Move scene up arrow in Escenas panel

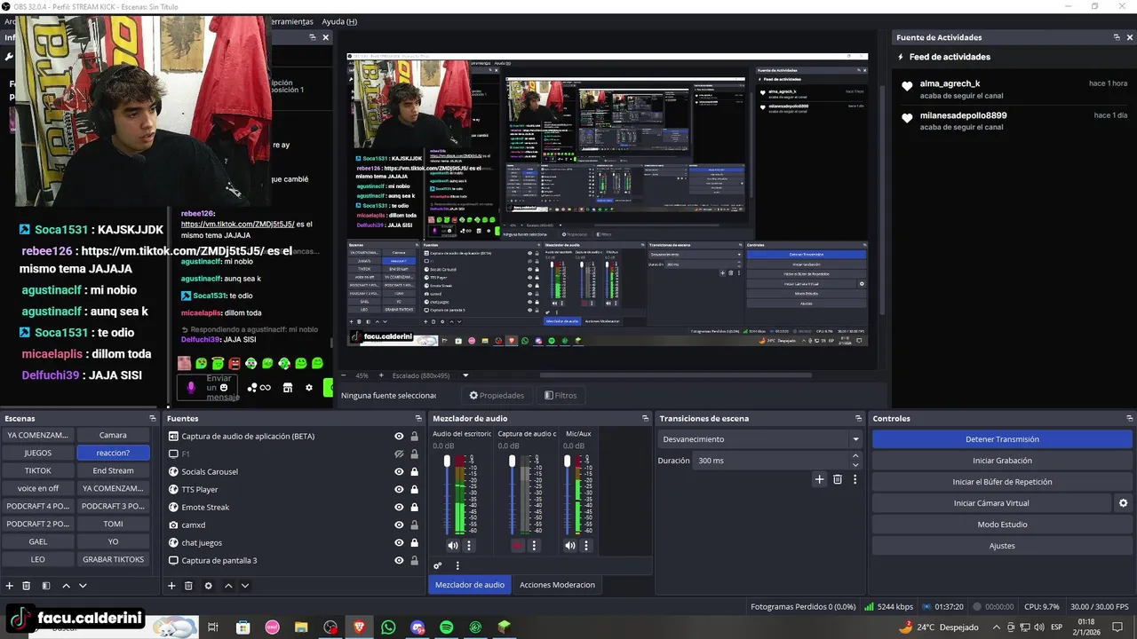point(66,586)
